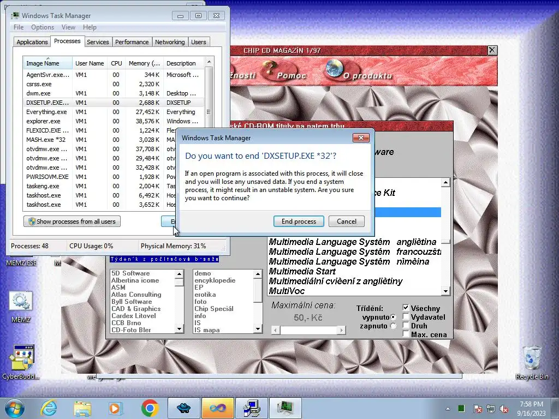Click right arrow of price slider
The height and width of the screenshot is (419, 559).
(342, 330)
